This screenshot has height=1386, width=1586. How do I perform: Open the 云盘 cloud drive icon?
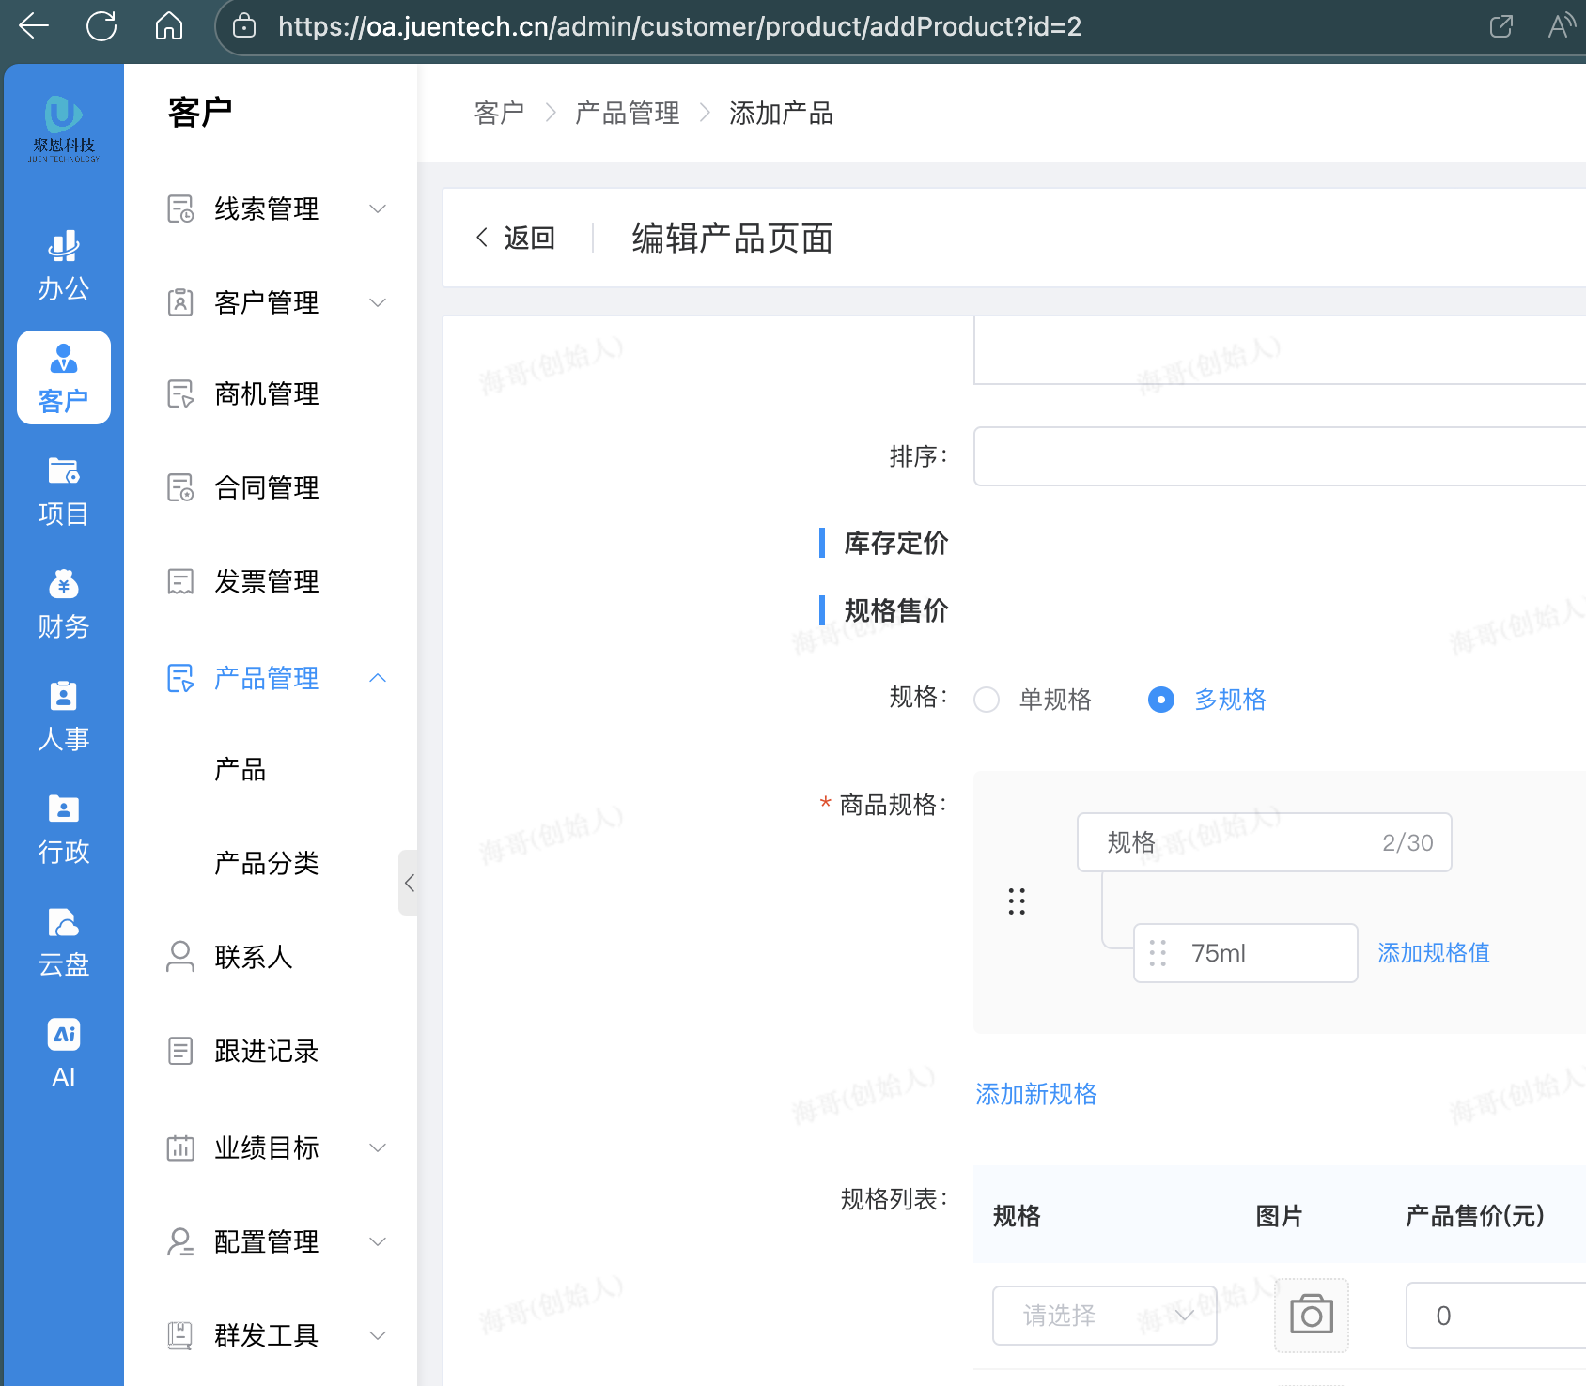[x=63, y=942]
